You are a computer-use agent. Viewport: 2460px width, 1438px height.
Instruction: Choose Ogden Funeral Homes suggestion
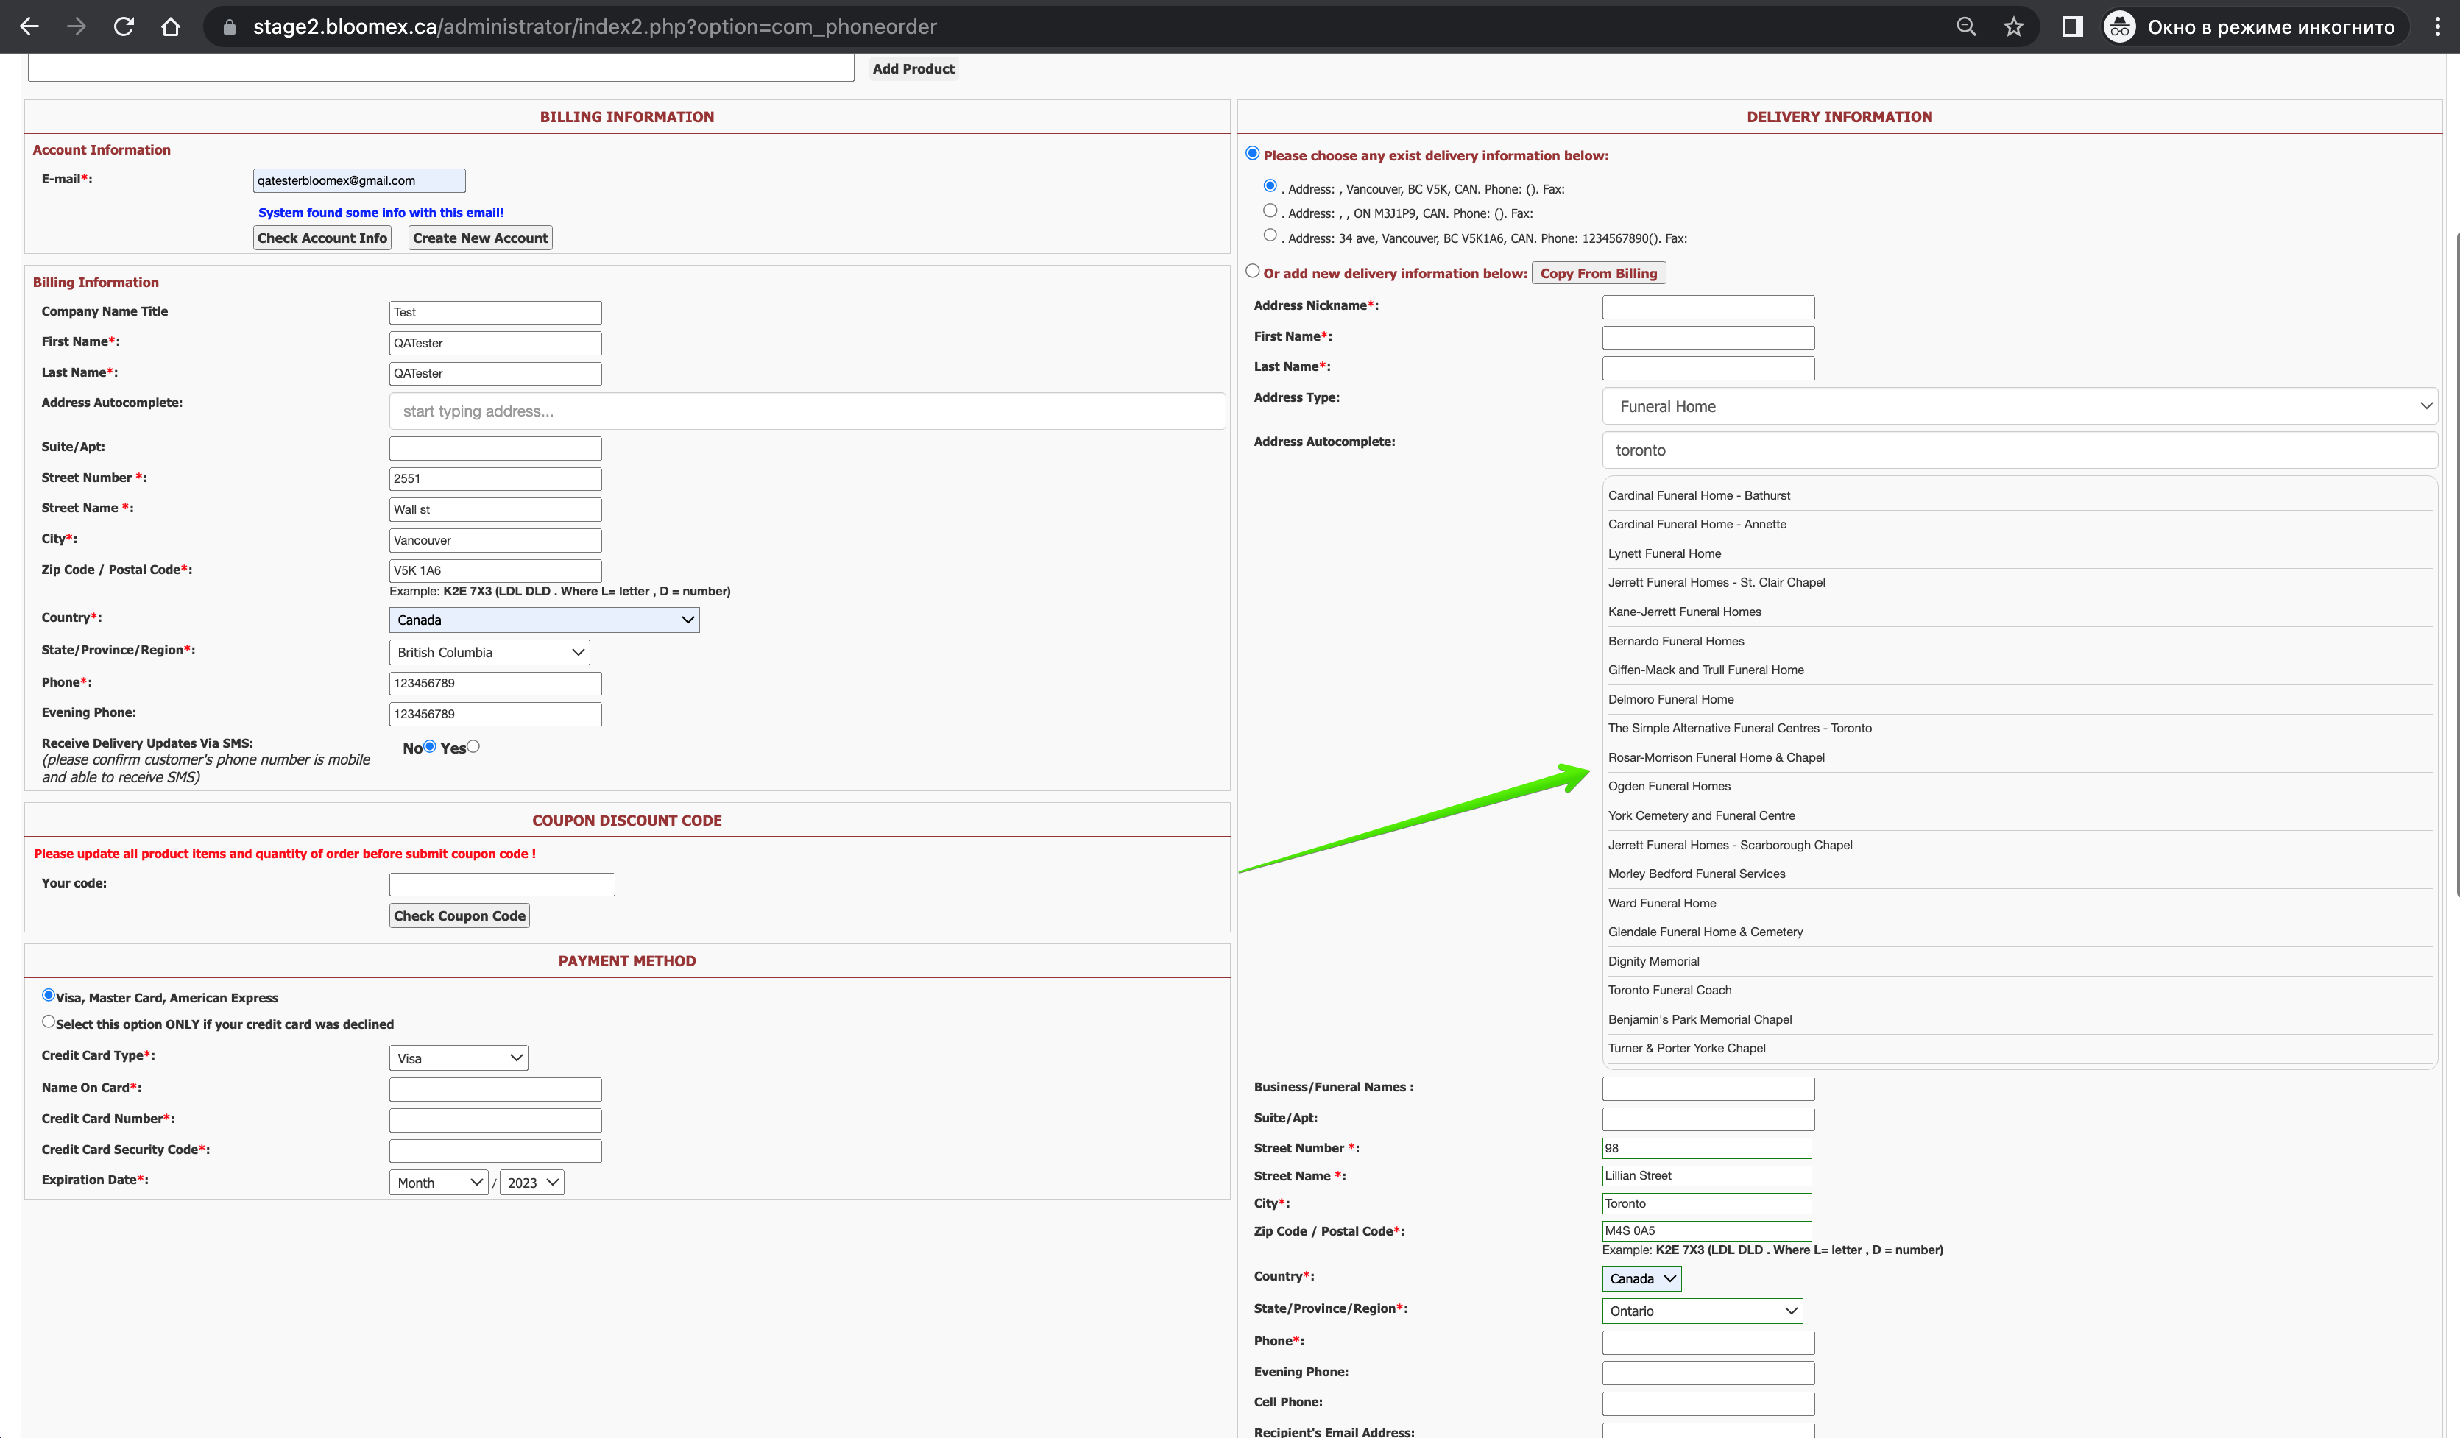point(2020,787)
